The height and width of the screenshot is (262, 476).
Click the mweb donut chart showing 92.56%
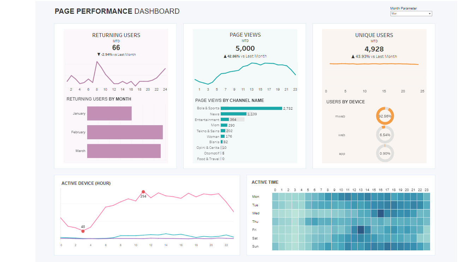click(x=385, y=116)
